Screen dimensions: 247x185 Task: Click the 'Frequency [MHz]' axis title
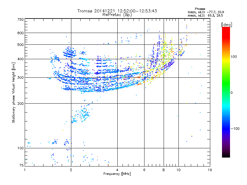[117, 174]
